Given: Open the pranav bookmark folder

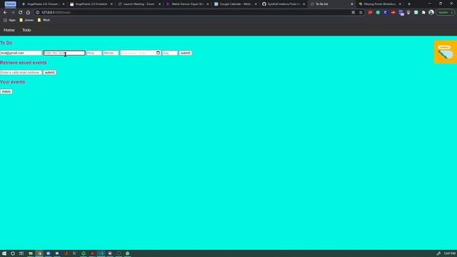Looking at the screenshot, I should pyautogui.click(x=26, y=20).
